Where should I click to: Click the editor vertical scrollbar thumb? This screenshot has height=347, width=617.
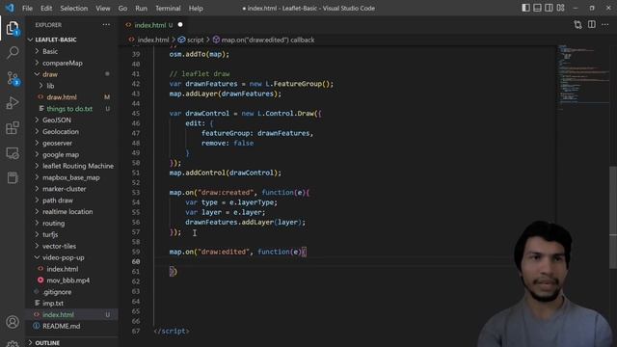(613, 218)
